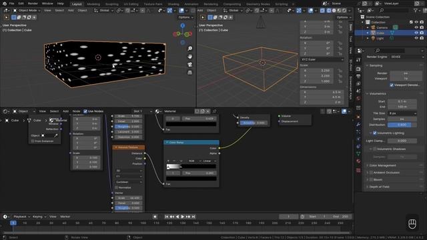Open the Modifiers wrench properties tab icon
Screen dimensions: 427x240
click(358, 125)
